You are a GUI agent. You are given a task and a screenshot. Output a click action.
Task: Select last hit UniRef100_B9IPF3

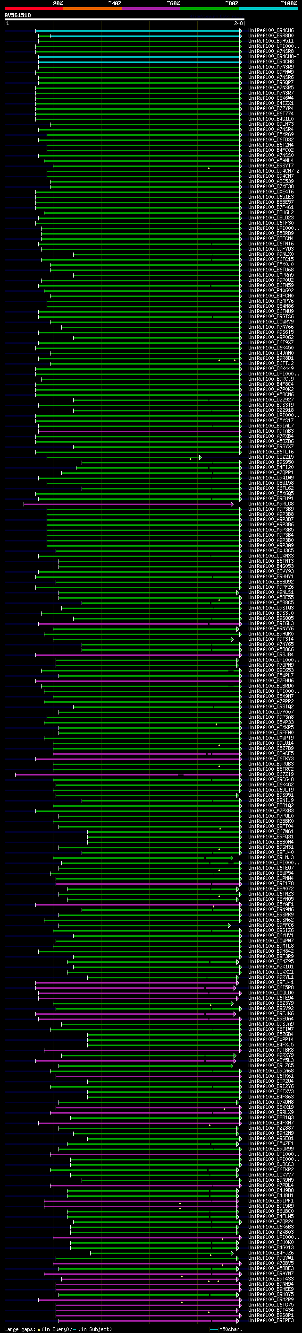tap(271, 1321)
